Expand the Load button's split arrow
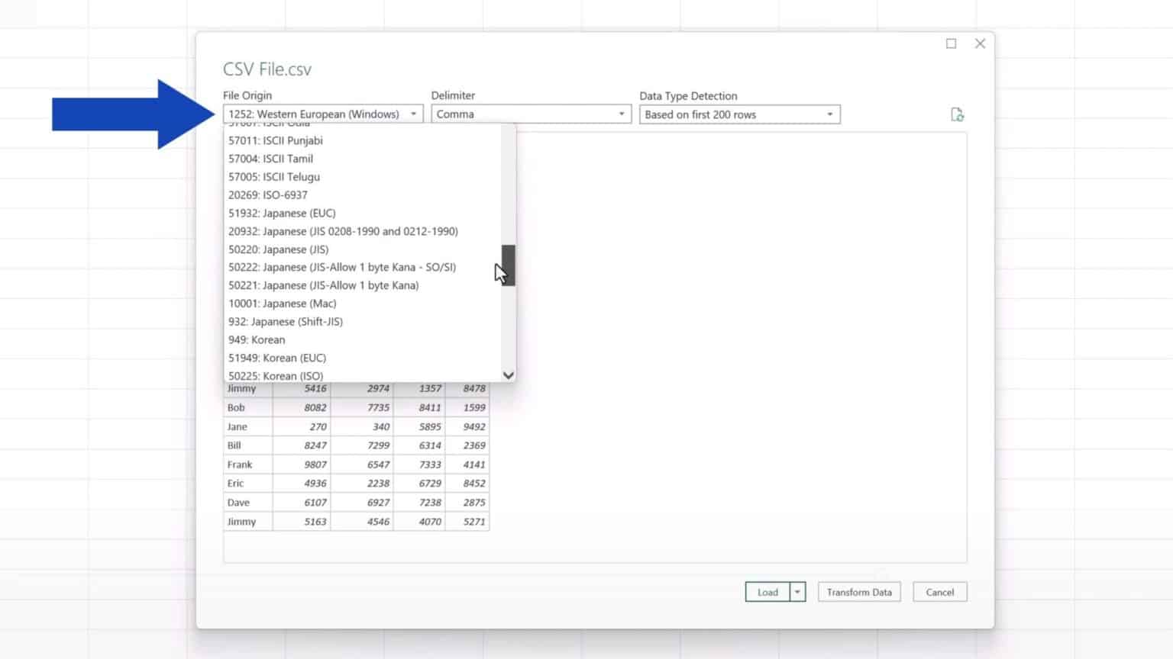1173x659 pixels. pos(797,592)
